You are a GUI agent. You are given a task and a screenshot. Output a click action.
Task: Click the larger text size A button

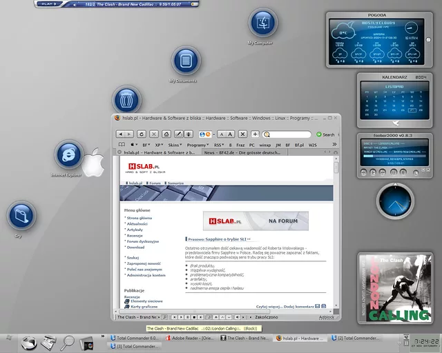click(230, 134)
